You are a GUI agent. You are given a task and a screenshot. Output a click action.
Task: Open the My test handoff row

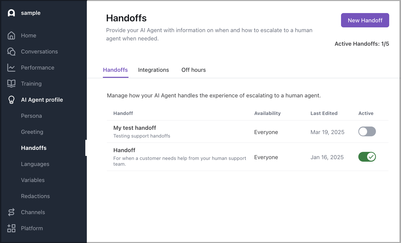click(135, 128)
